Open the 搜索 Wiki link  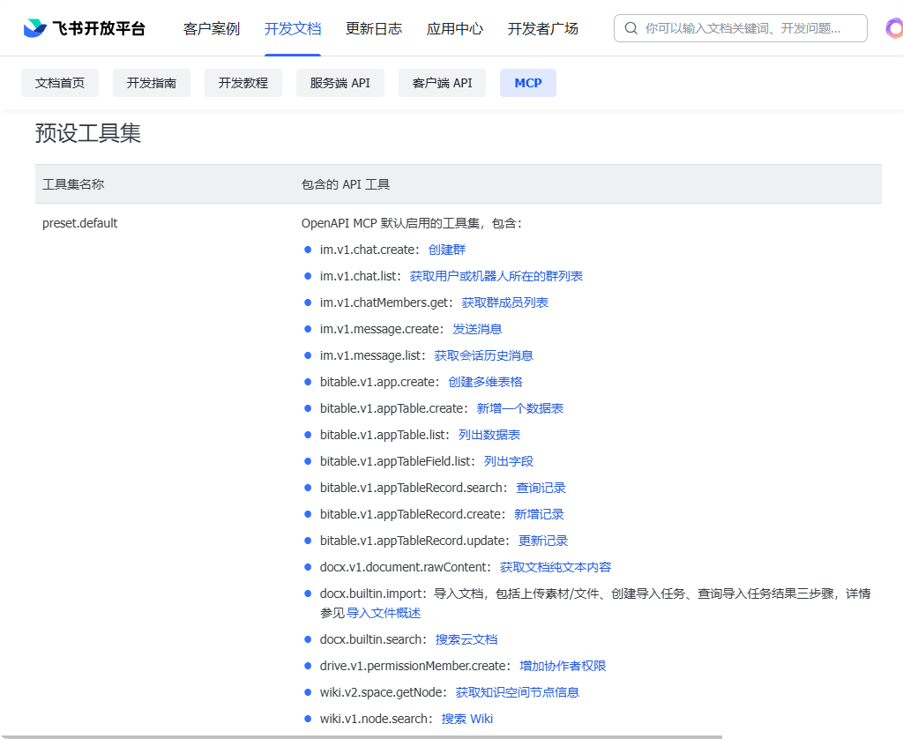(x=467, y=719)
